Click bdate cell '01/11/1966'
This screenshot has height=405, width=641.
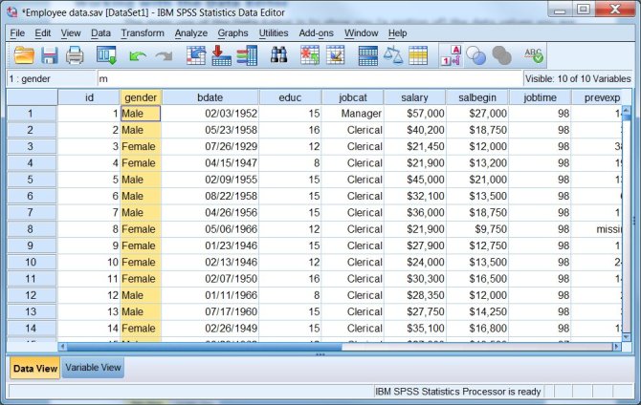tap(210, 295)
